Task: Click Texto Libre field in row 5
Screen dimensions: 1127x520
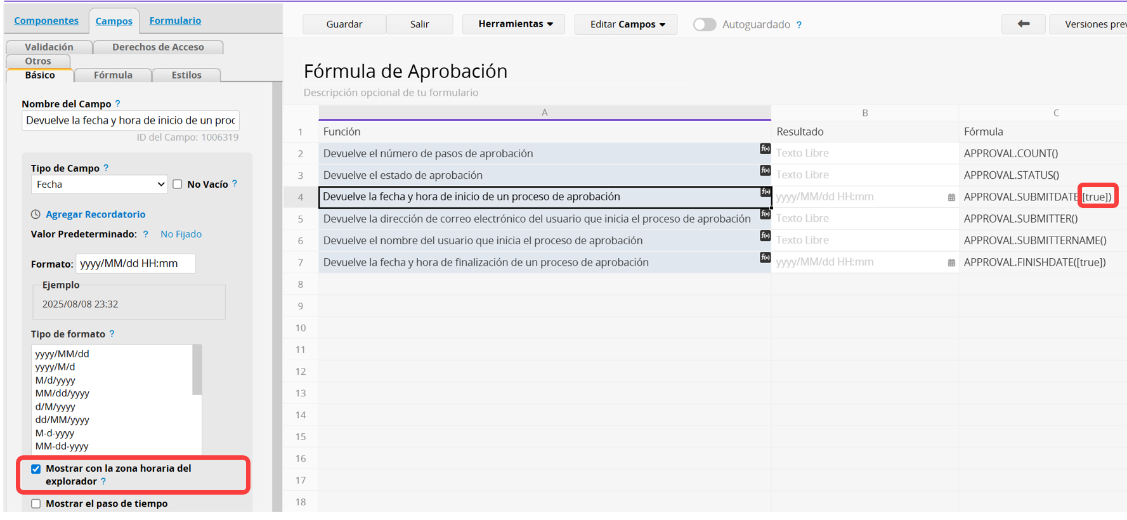Action: coord(865,219)
